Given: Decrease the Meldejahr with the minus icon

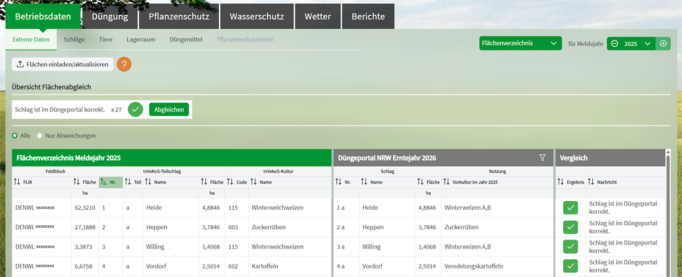Looking at the screenshot, I should click(614, 44).
